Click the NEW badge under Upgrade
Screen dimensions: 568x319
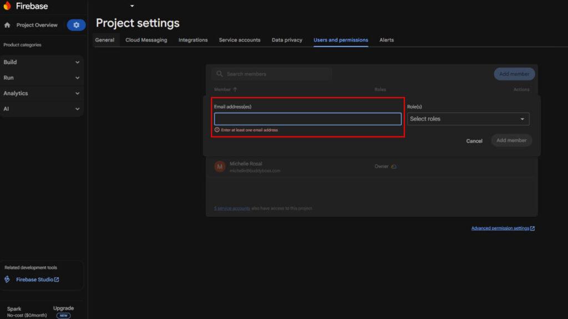pyautogui.click(x=63, y=315)
